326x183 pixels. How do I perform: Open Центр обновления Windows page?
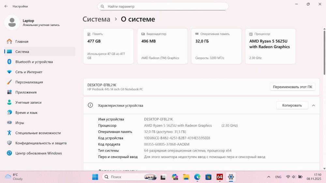point(40,153)
